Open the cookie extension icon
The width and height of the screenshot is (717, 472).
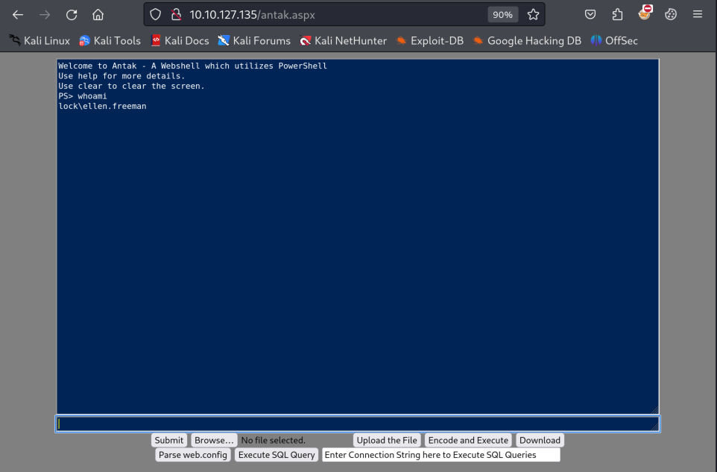(670, 14)
